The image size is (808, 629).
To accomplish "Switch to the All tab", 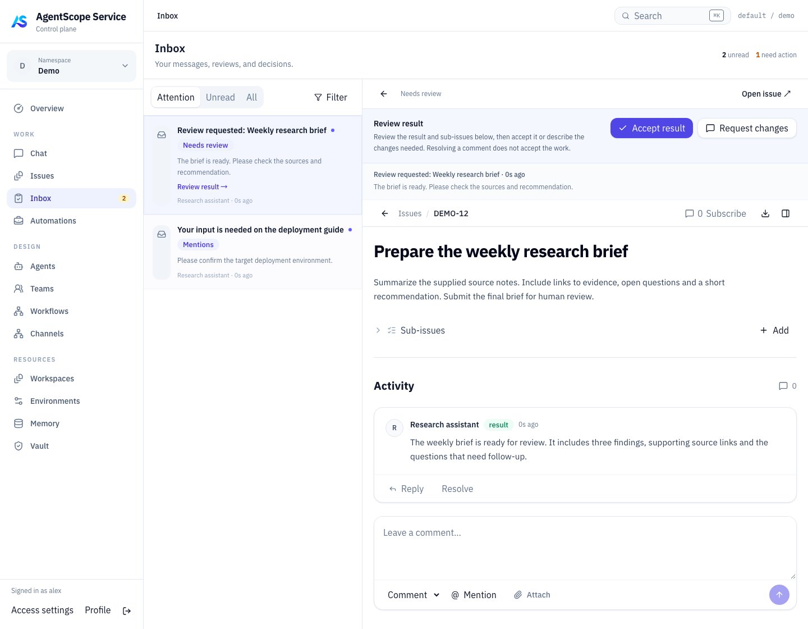I will tap(251, 97).
